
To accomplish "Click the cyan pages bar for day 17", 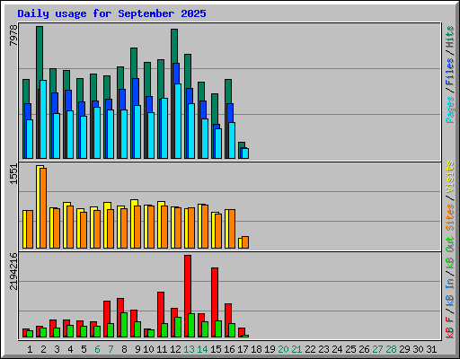I will [245, 153].
